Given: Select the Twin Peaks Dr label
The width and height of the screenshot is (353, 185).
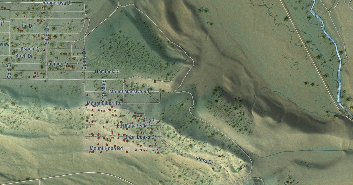Looking at the screenshot, I should (141, 137).
